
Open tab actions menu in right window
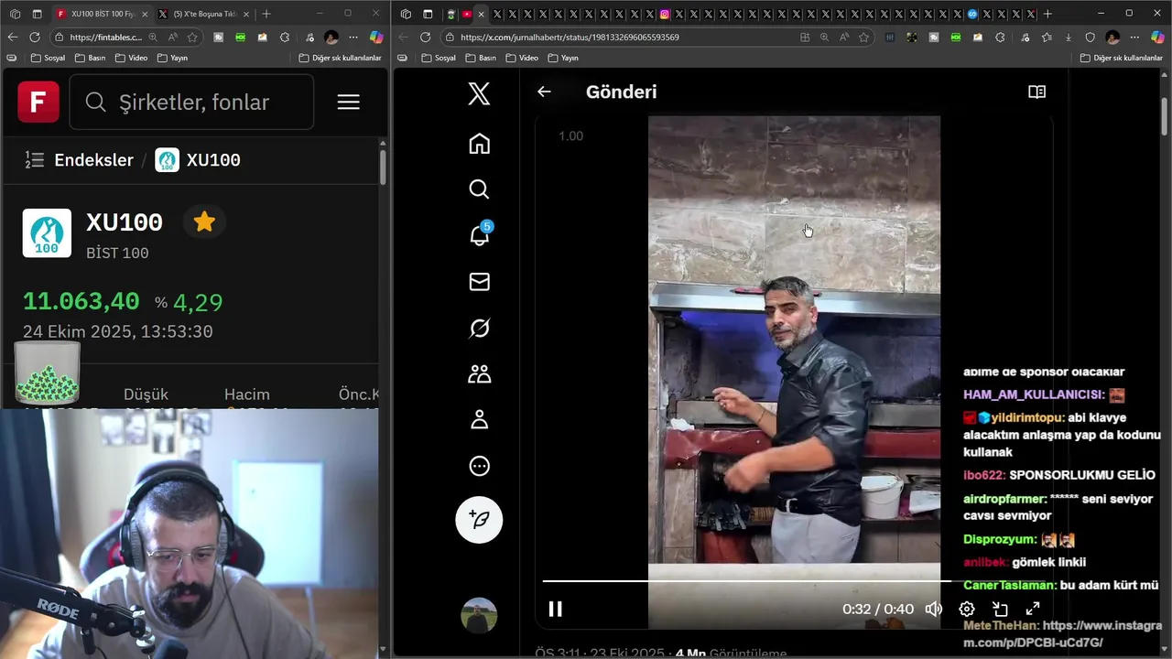pos(428,14)
